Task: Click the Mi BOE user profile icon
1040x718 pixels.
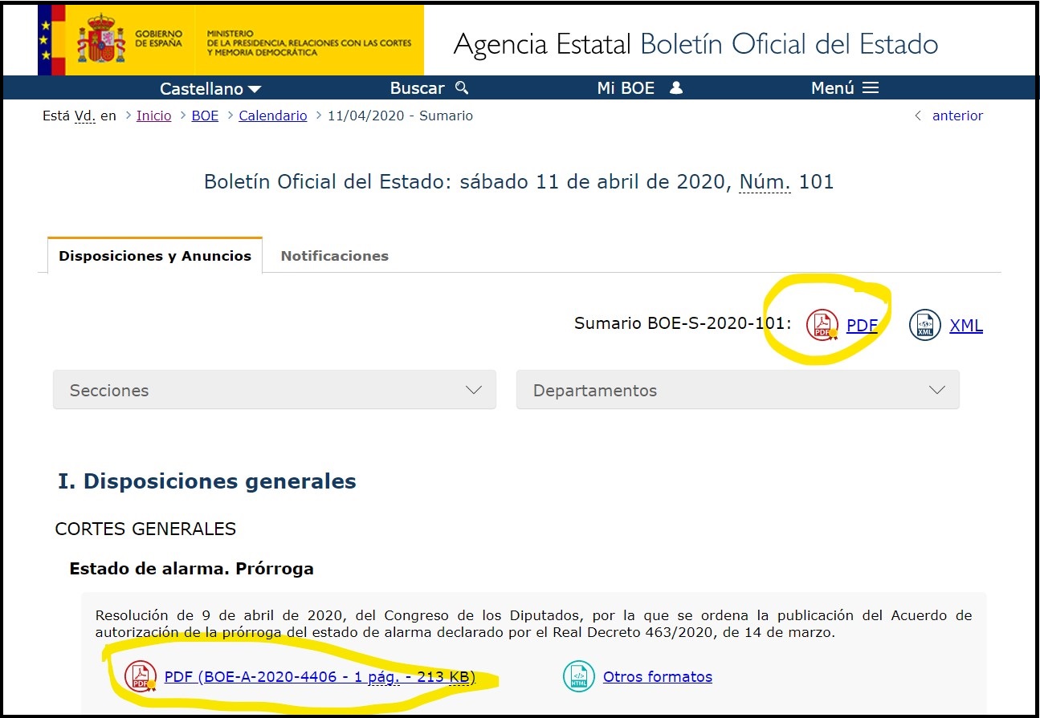Action: point(676,87)
